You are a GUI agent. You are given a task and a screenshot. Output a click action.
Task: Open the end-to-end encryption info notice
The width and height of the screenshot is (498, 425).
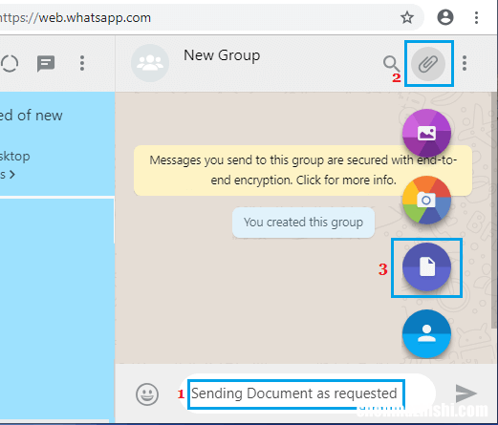click(303, 170)
